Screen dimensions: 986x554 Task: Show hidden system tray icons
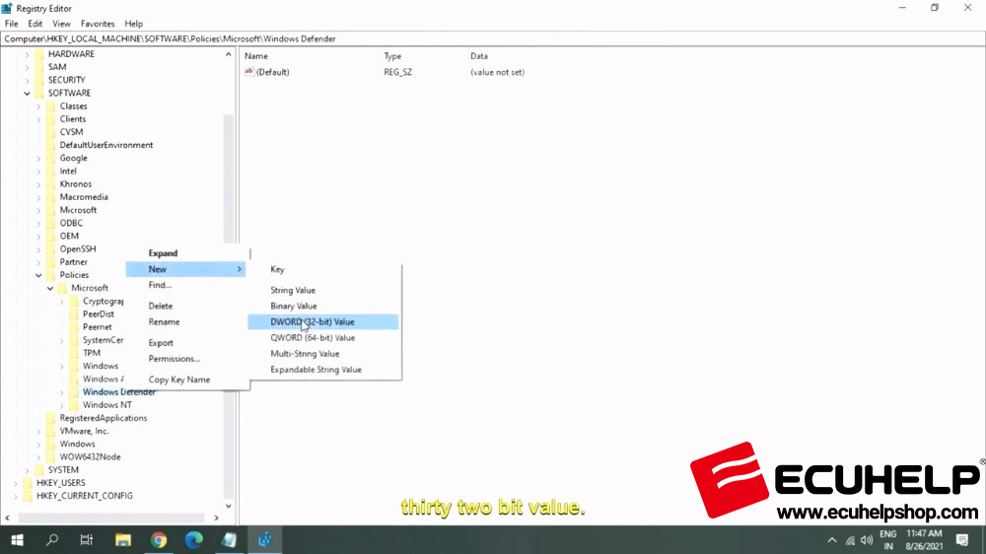(x=832, y=540)
